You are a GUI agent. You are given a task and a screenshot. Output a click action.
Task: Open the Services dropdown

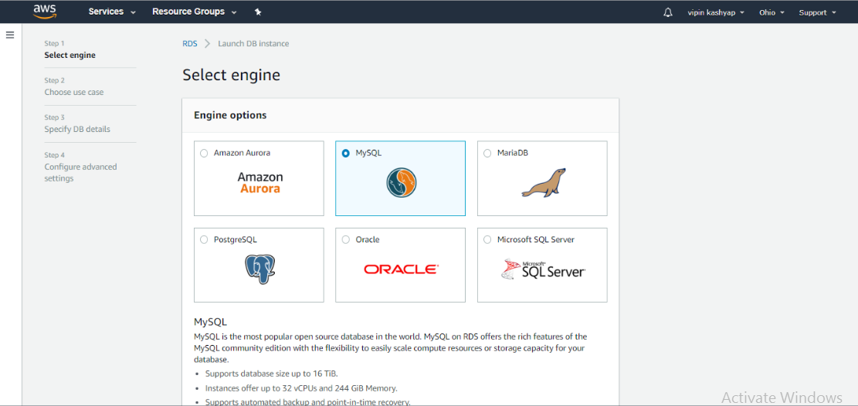click(x=112, y=12)
